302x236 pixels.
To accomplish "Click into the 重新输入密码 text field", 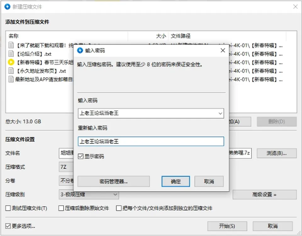I will click(151, 141).
